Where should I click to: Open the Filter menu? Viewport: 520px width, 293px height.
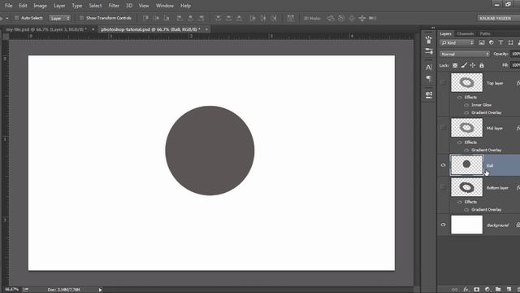pos(114,6)
